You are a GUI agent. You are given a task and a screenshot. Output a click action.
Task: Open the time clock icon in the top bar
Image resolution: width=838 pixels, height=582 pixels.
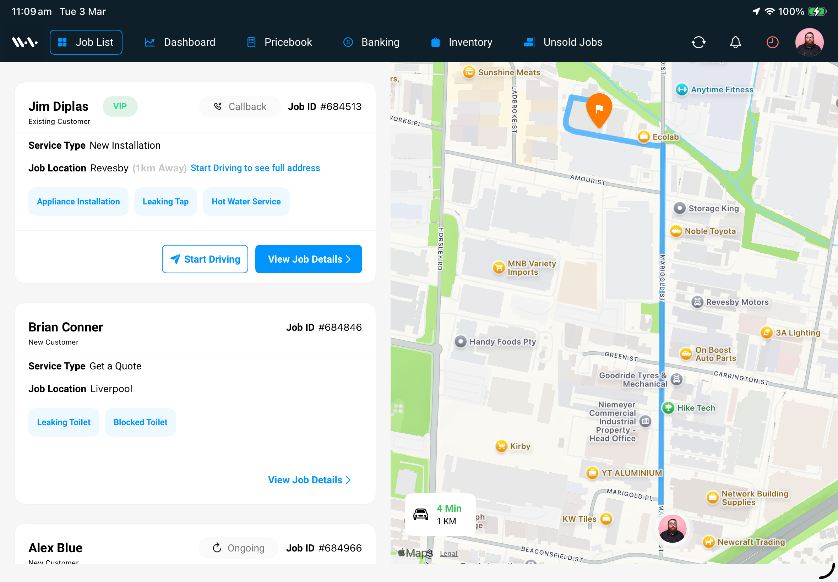tap(772, 42)
